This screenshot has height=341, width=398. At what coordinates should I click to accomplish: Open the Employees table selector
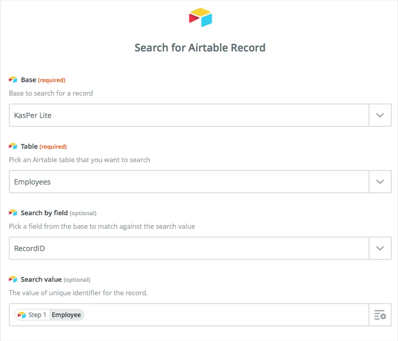[189, 182]
